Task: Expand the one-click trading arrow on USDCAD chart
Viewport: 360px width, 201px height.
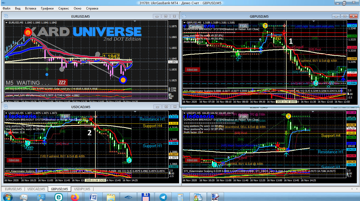Action: click(7, 113)
